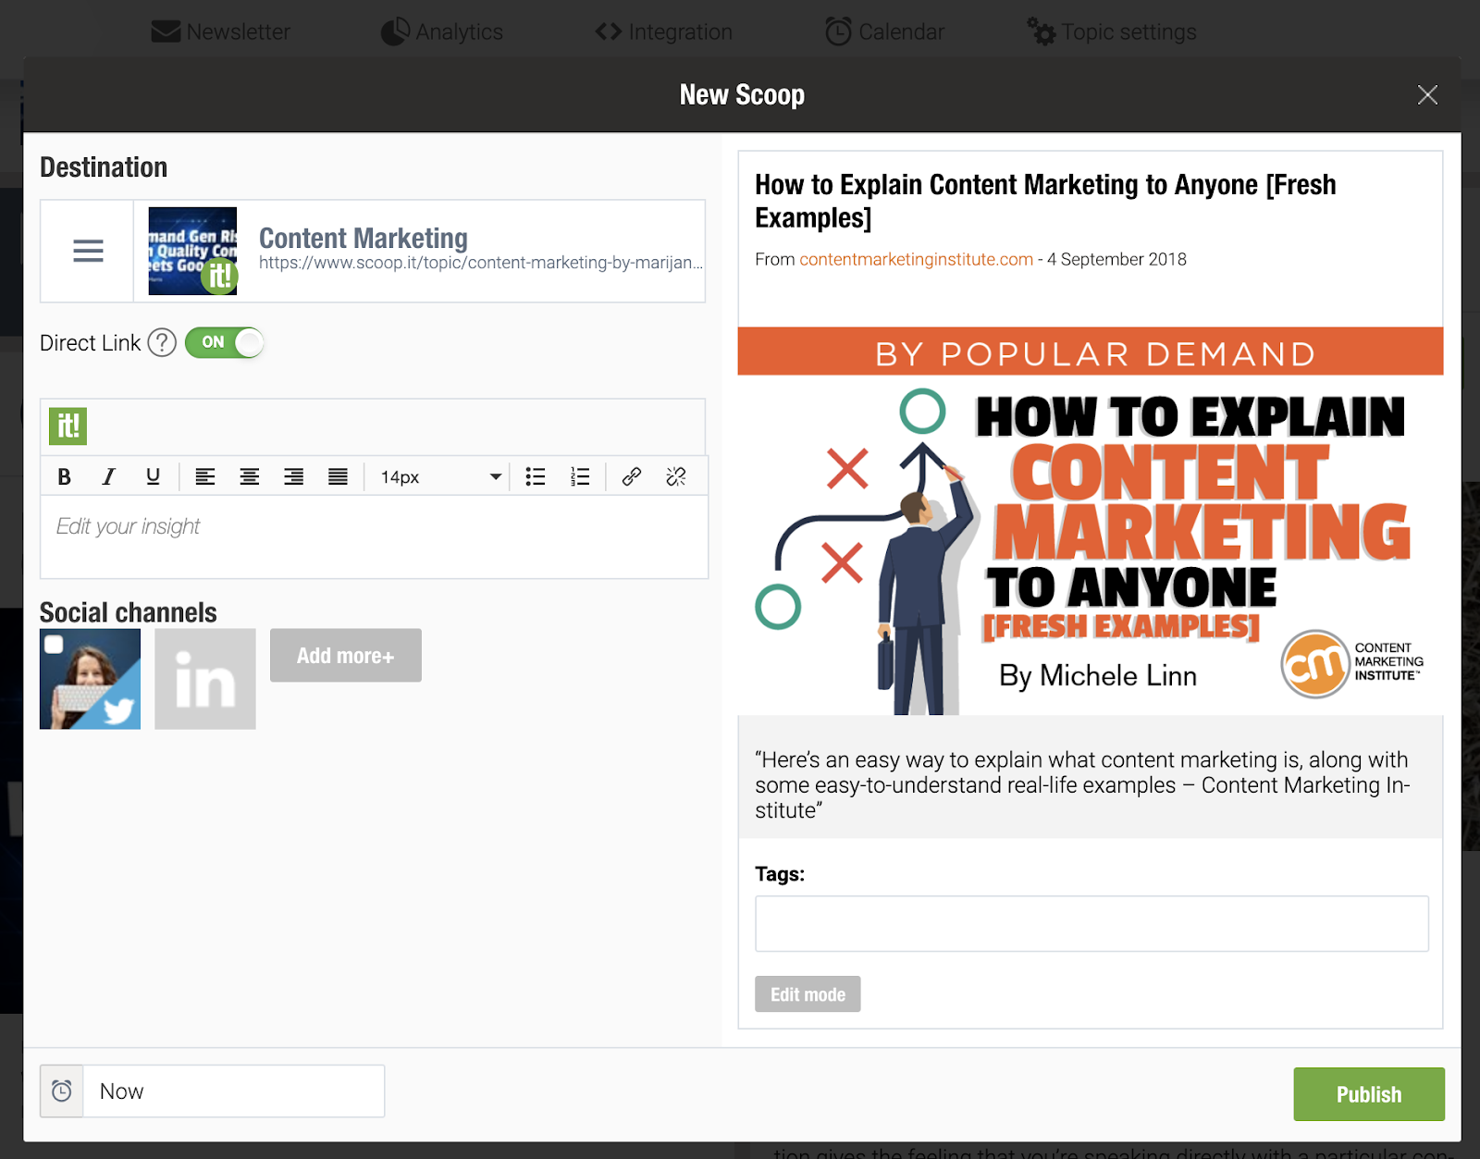This screenshot has width=1480, height=1159.
Task: Check the Twitter channel checkbox
Action: (55, 644)
